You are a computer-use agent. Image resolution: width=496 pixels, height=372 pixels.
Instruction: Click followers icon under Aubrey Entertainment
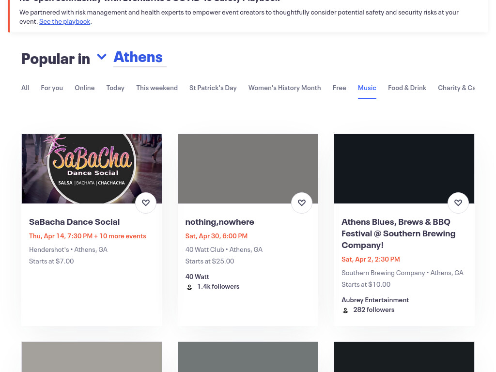[345, 310]
